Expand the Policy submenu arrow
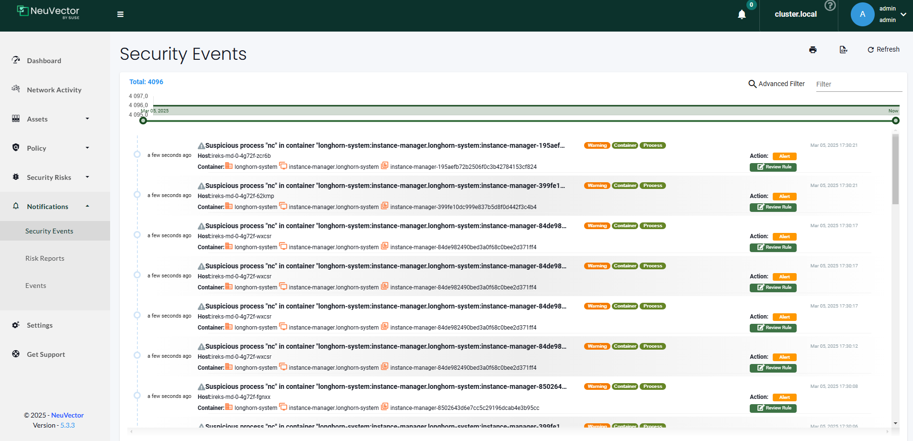This screenshot has width=913, height=441. pos(87,148)
